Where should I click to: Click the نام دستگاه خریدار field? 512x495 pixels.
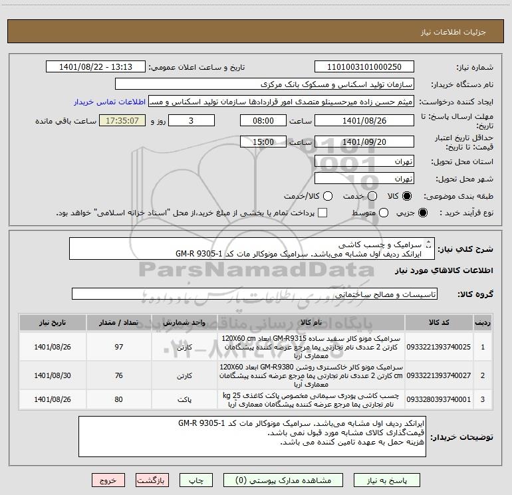click(265, 84)
